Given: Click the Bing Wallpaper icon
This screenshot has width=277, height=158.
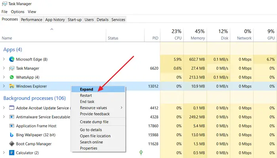Looking at the screenshot, I should click(11, 135).
